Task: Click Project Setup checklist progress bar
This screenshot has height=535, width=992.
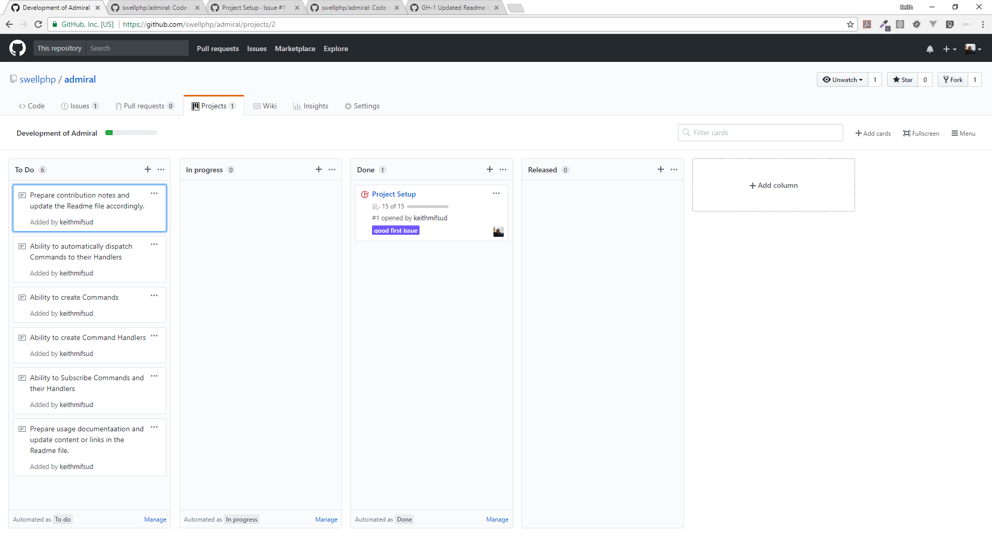Action: click(x=428, y=206)
